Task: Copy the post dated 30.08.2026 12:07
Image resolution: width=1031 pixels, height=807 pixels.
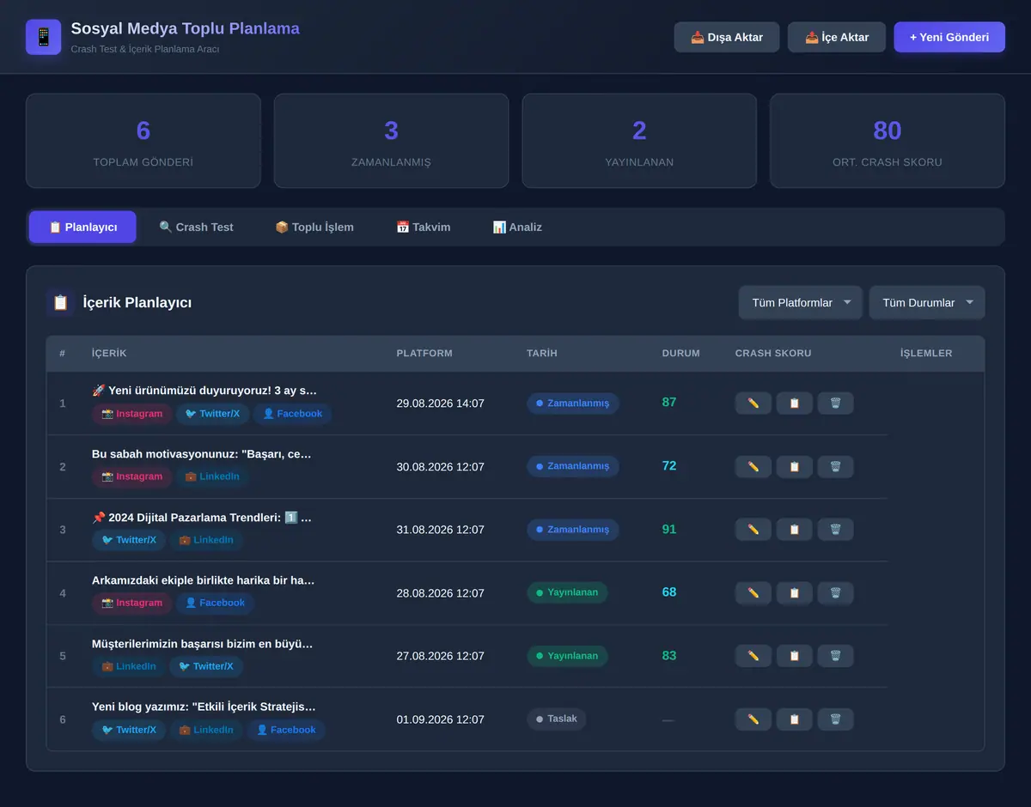Action: coord(795,467)
